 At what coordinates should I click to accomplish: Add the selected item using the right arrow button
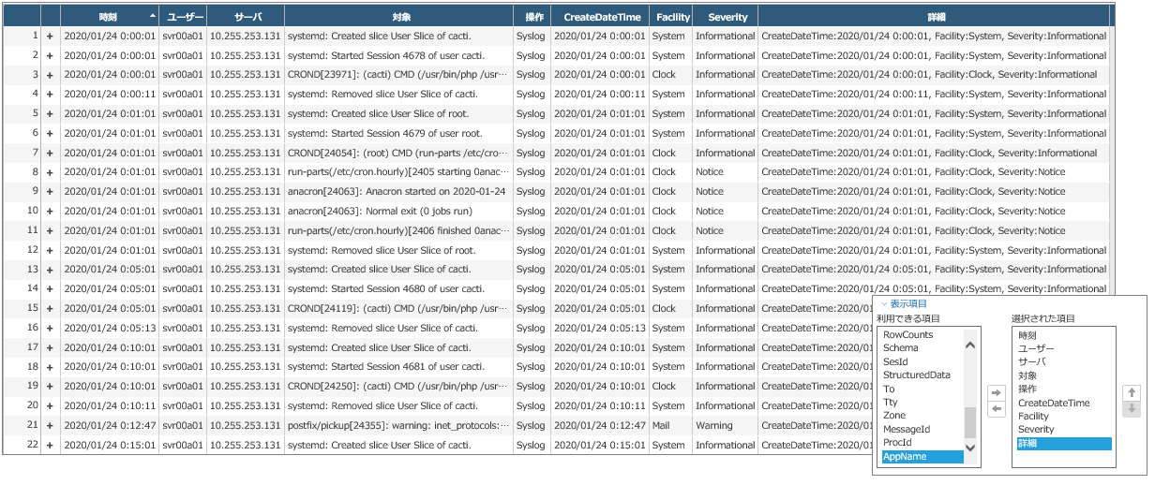click(x=997, y=392)
